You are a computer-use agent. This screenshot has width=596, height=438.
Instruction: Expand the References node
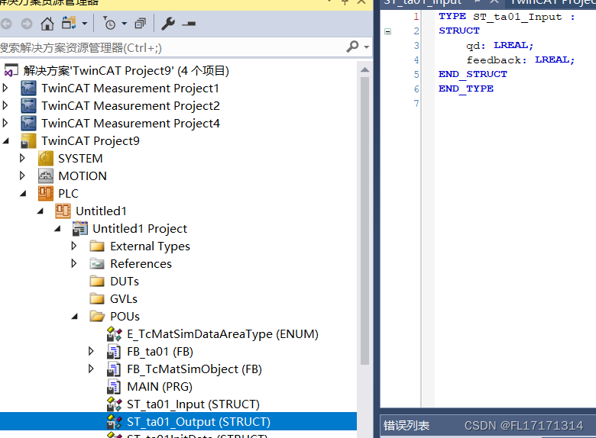[x=74, y=263]
